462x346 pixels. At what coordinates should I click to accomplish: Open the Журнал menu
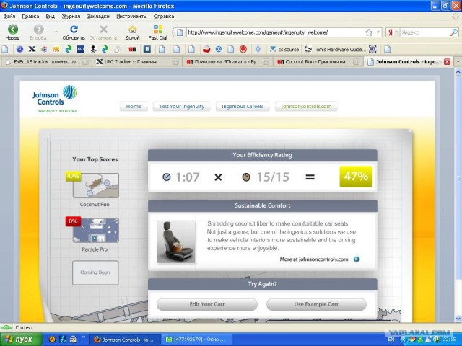71,16
